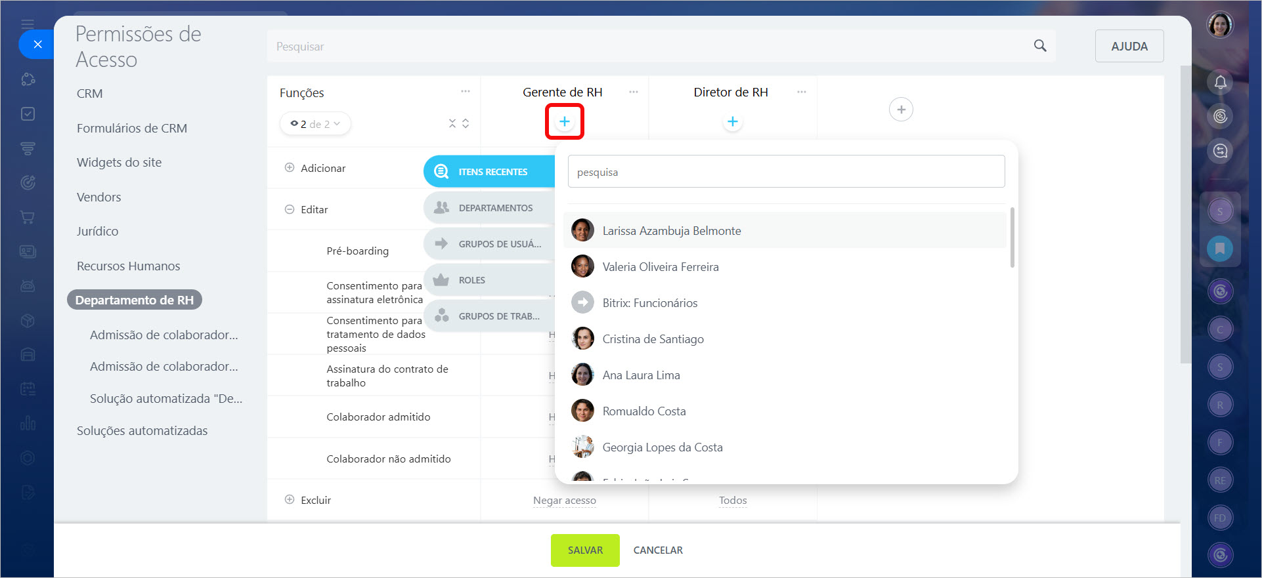Image resolution: width=1262 pixels, height=578 pixels.
Task: Open the box inventory sidebar icon
Action: click(28, 320)
